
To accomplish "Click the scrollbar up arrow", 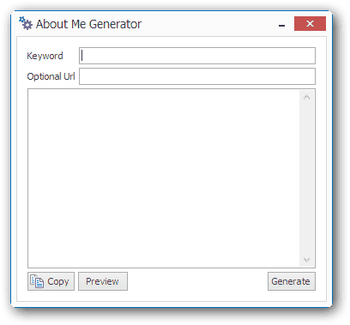I will pyautogui.click(x=307, y=98).
